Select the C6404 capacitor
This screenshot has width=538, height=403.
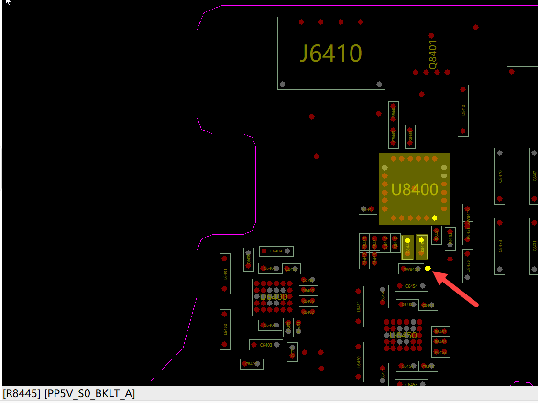coord(276,251)
